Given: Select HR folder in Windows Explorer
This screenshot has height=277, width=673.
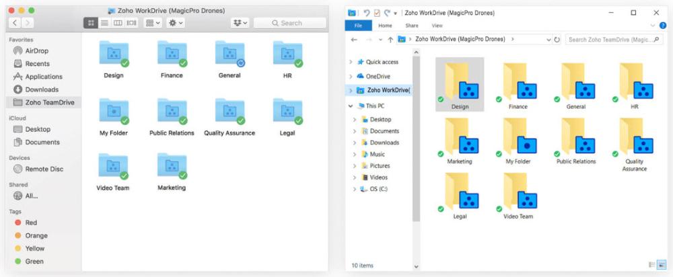Looking at the screenshot, I should click(x=635, y=85).
